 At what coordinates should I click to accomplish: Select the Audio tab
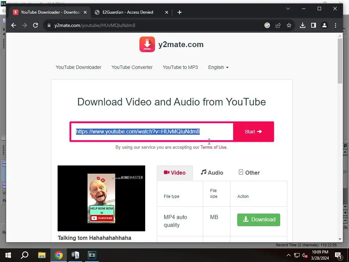tap(212, 173)
